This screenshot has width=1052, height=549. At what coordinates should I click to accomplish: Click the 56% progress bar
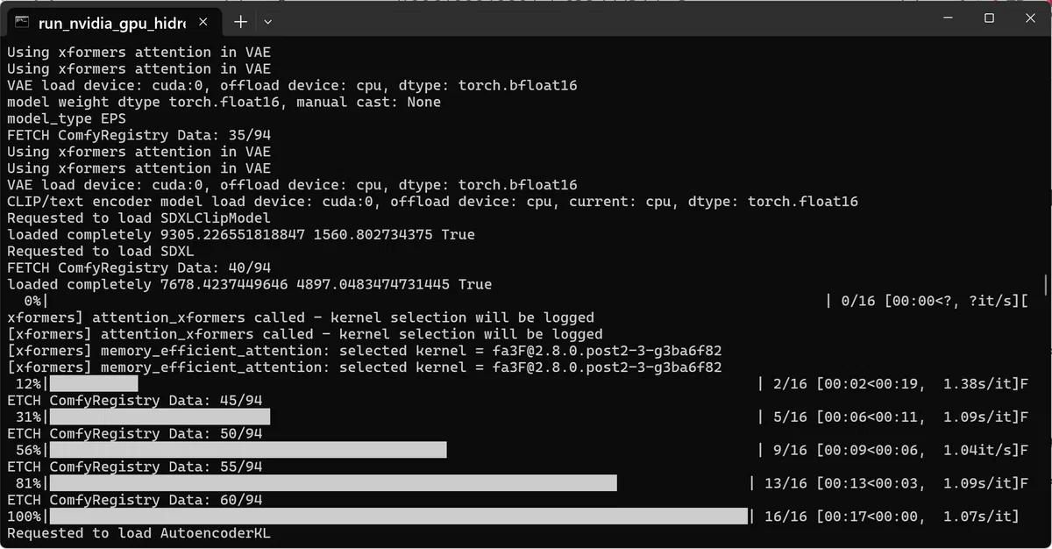point(248,450)
